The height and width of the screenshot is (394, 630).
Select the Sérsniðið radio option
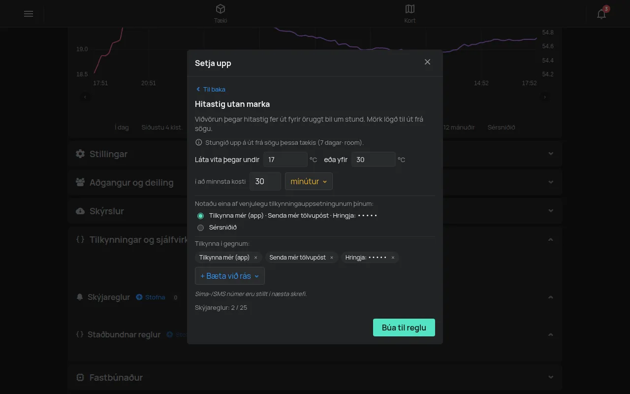(200, 228)
